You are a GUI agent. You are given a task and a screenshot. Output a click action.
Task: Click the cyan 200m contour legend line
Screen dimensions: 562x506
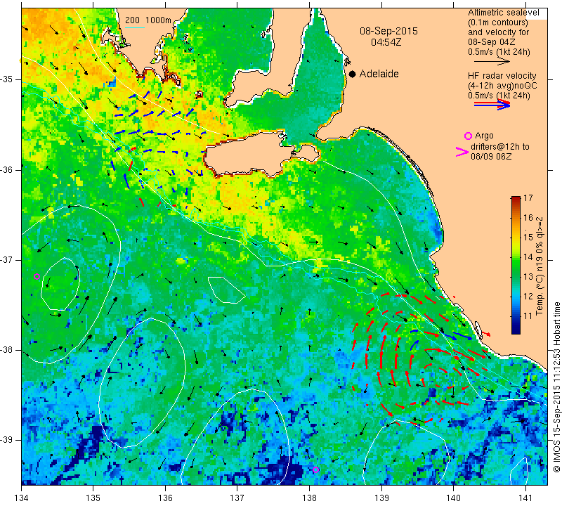(135, 28)
